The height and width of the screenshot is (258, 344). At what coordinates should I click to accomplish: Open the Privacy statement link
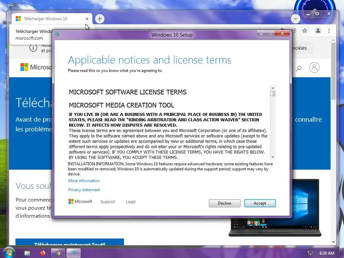click(84, 189)
